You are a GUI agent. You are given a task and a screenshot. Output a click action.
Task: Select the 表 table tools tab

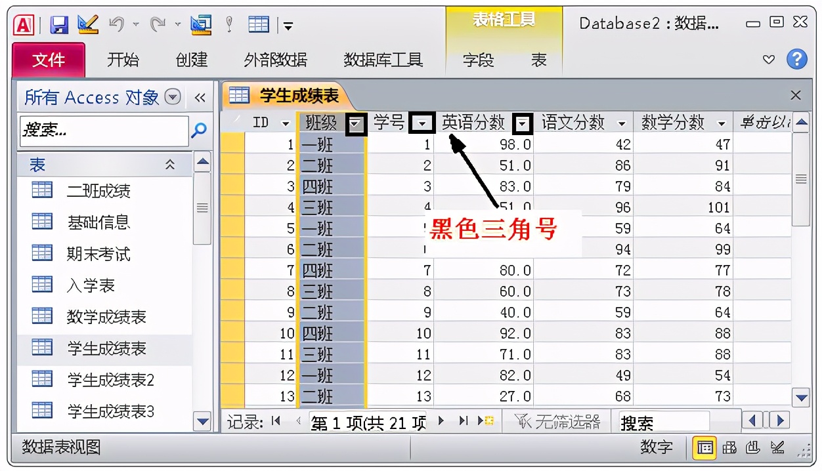539,60
